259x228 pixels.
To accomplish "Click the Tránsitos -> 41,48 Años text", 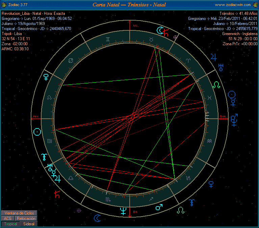I will 238,13.
